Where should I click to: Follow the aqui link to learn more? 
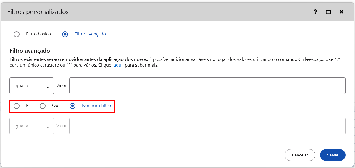pos(118,65)
